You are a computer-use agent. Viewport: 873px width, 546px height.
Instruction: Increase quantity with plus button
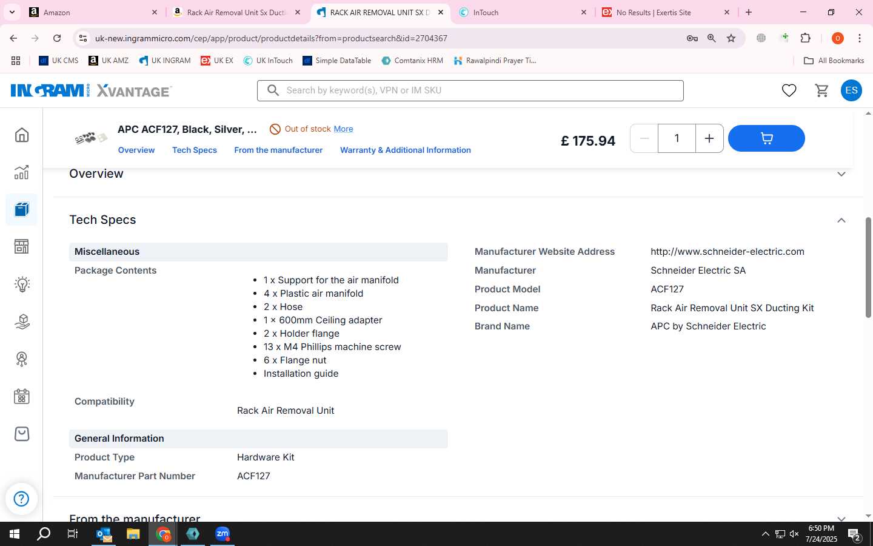(x=709, y=138)
